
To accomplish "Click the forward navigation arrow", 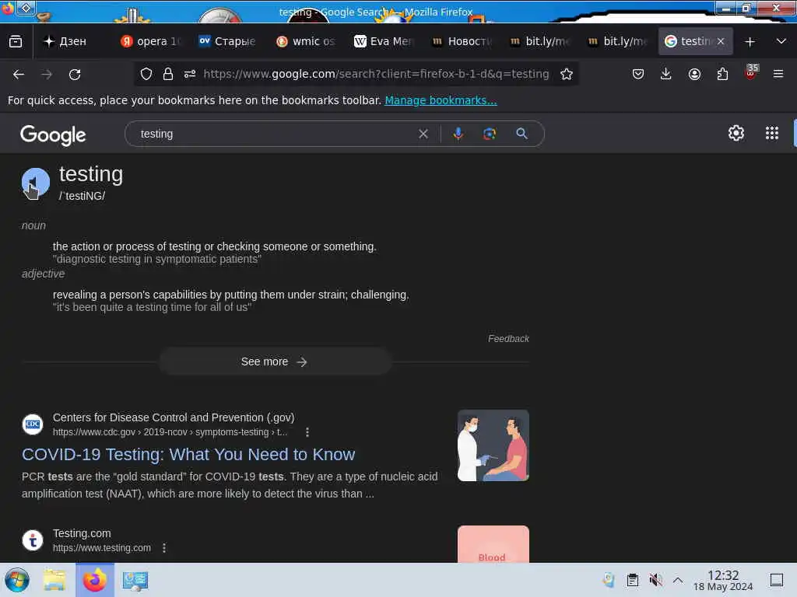I will point(47,74).
